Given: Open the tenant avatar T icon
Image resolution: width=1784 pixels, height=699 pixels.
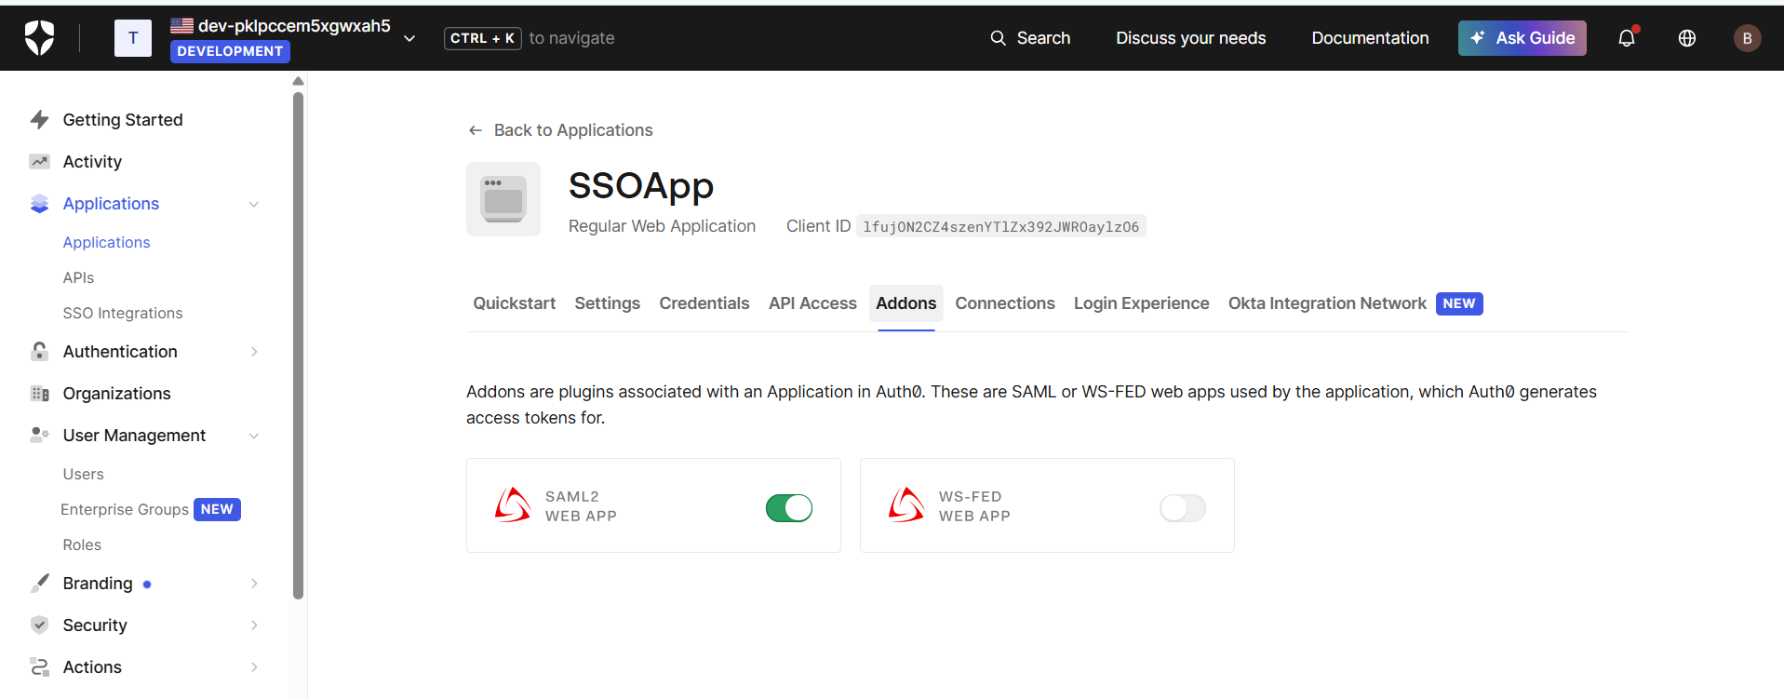Looking at the screenshot, I should (x=133, y=38).
